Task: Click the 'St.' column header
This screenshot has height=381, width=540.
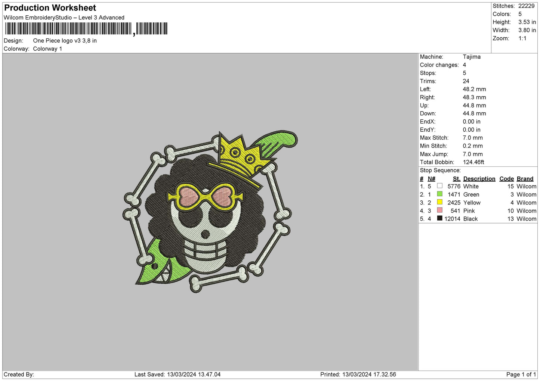Action: point(456,179)
